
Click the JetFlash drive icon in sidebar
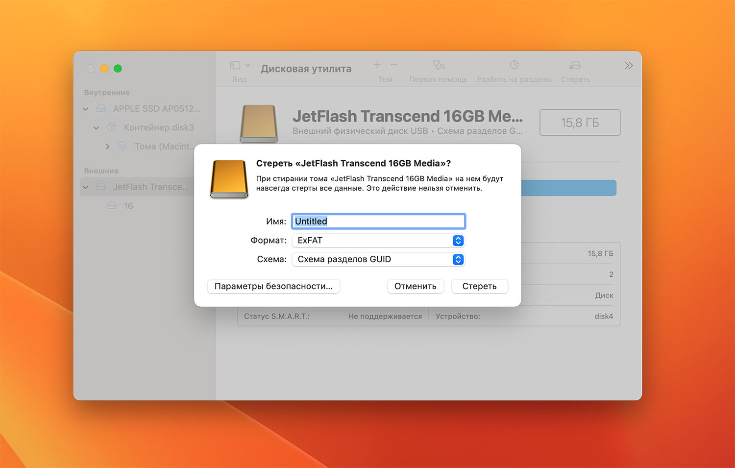pos(101,187)
